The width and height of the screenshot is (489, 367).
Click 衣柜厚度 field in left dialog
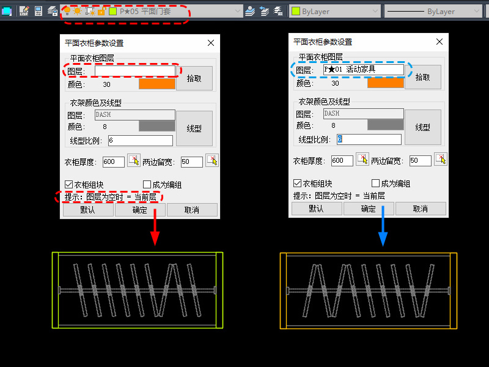pos(114,161)
